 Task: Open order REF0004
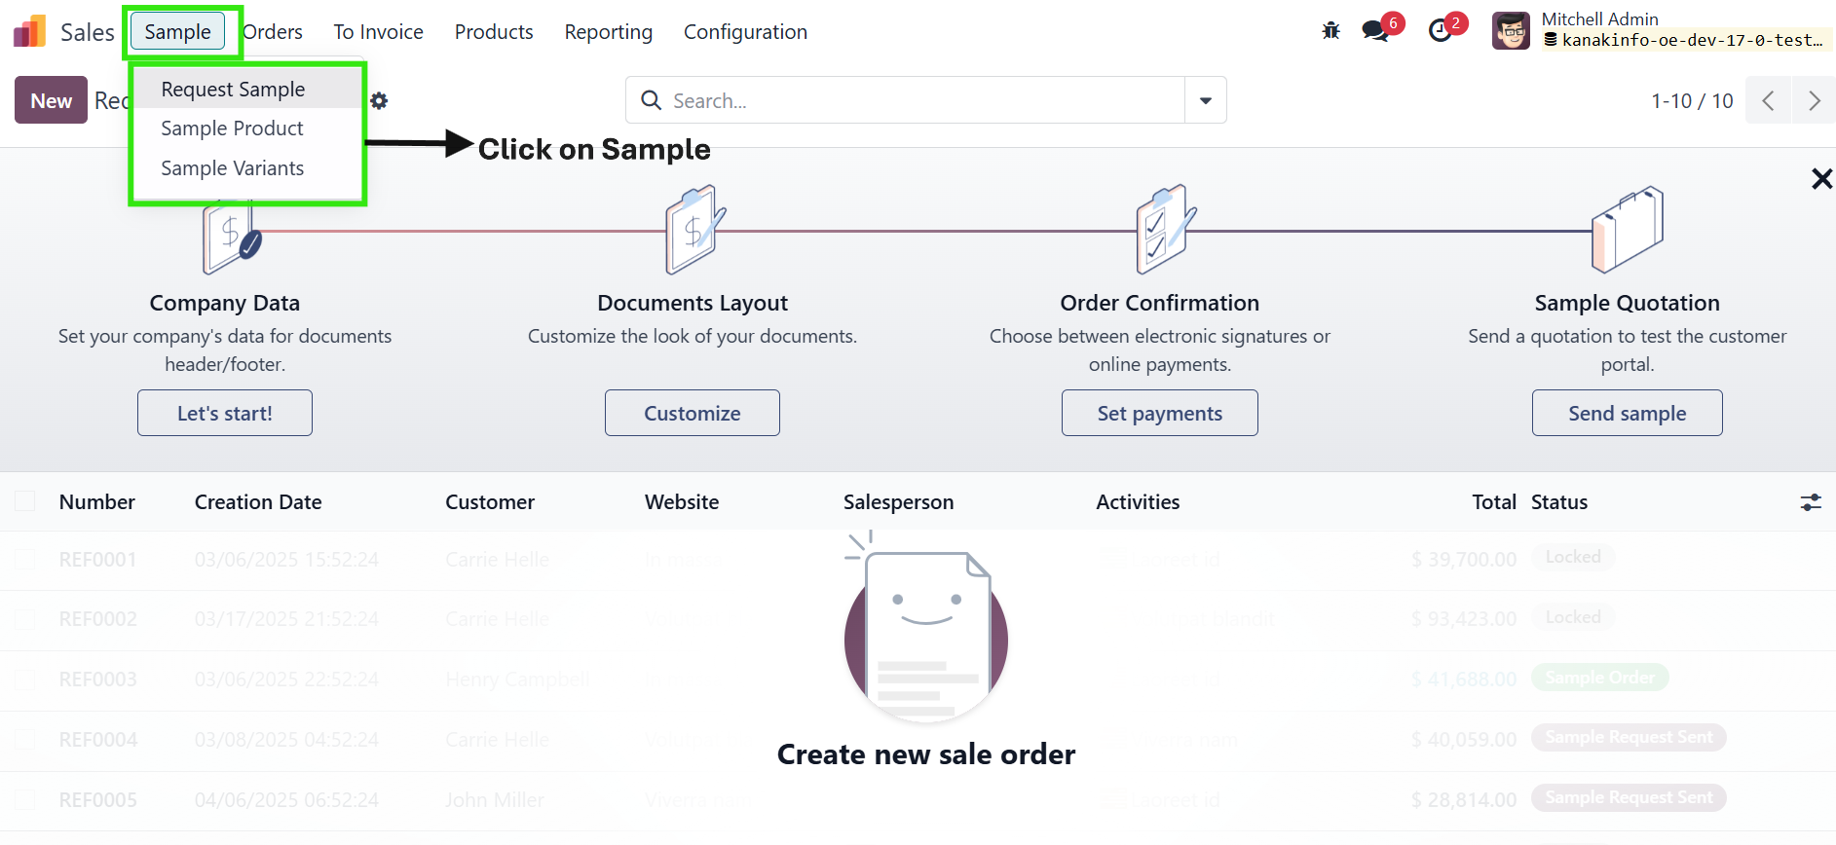(x=97, y=740)
